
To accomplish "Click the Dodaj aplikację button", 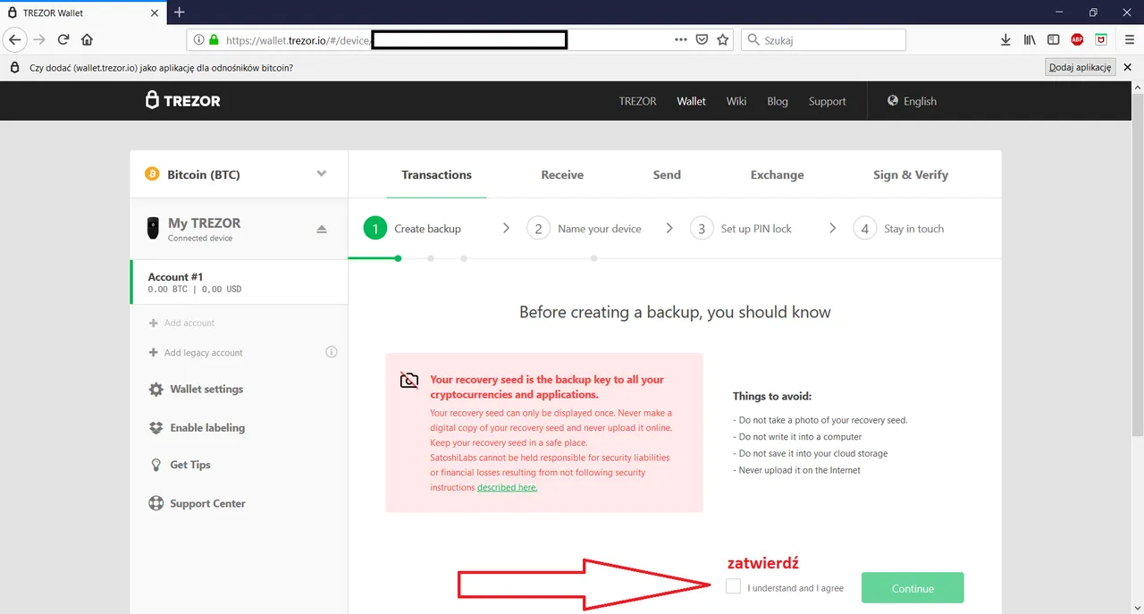I will [x=1081, y=67].
